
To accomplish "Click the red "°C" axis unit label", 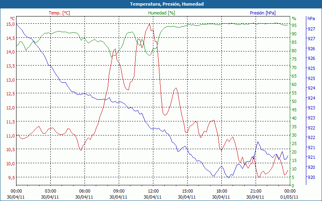I will (12, 18).
